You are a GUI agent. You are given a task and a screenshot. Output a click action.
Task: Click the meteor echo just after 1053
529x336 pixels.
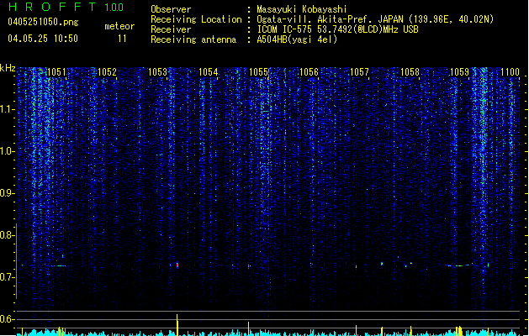coord(177,265)
